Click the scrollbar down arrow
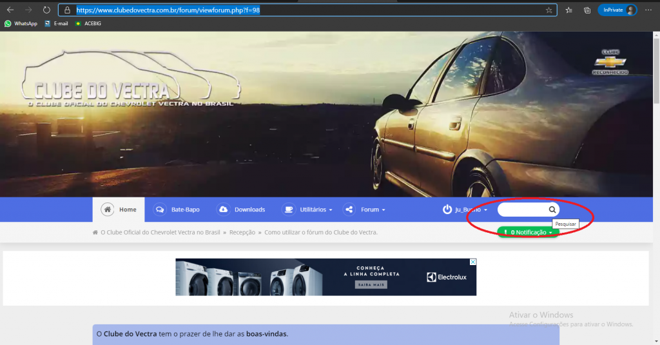Image resolution: width=660 pixels, height=345 pixels. 656,341
